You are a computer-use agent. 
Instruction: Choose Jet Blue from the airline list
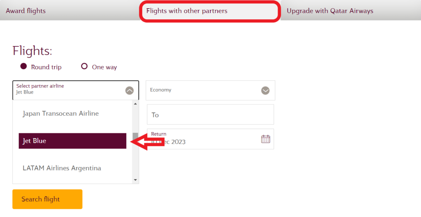pos(72,141)
